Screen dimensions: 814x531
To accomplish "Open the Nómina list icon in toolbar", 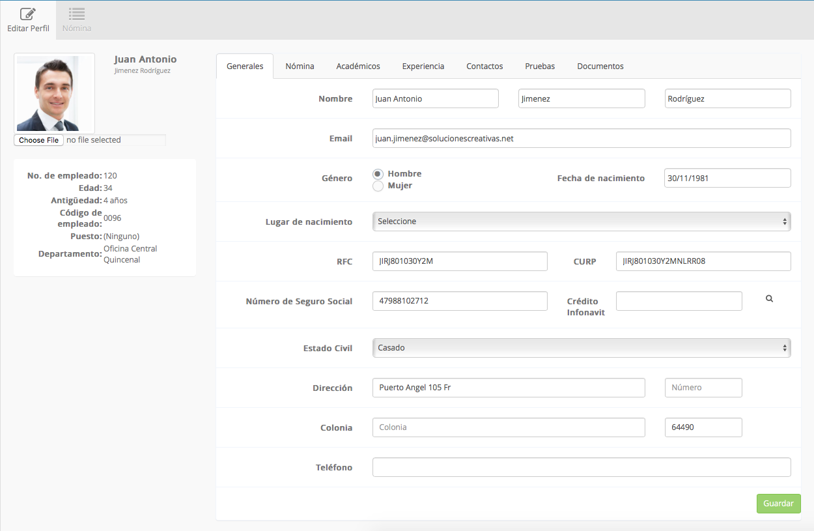I will pyautogui.click(x=77, y=14).
